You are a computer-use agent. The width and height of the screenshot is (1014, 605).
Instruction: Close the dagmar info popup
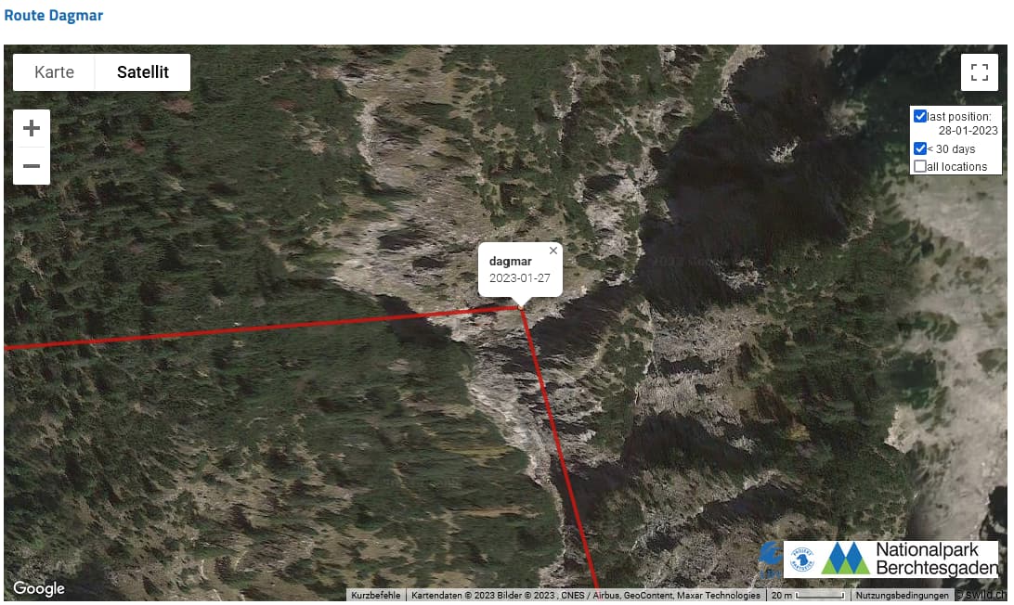tap(552, 251)
